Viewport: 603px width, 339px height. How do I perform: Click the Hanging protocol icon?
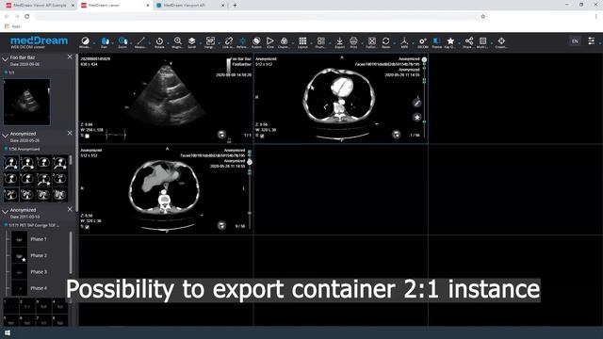(x=210, y=41)
